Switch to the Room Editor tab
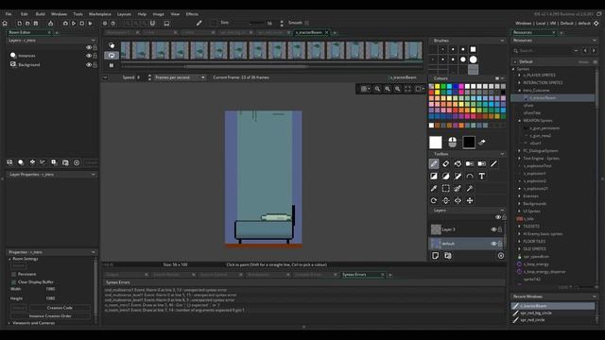605x340 pixels. pyautogui.click(x=20, y=32)
